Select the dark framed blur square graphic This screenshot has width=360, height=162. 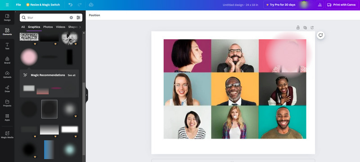pyautogui.click(x=49, y=109)
